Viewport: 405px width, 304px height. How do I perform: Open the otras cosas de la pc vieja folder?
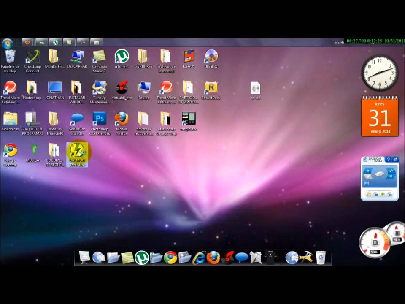(x=166, y=124)
